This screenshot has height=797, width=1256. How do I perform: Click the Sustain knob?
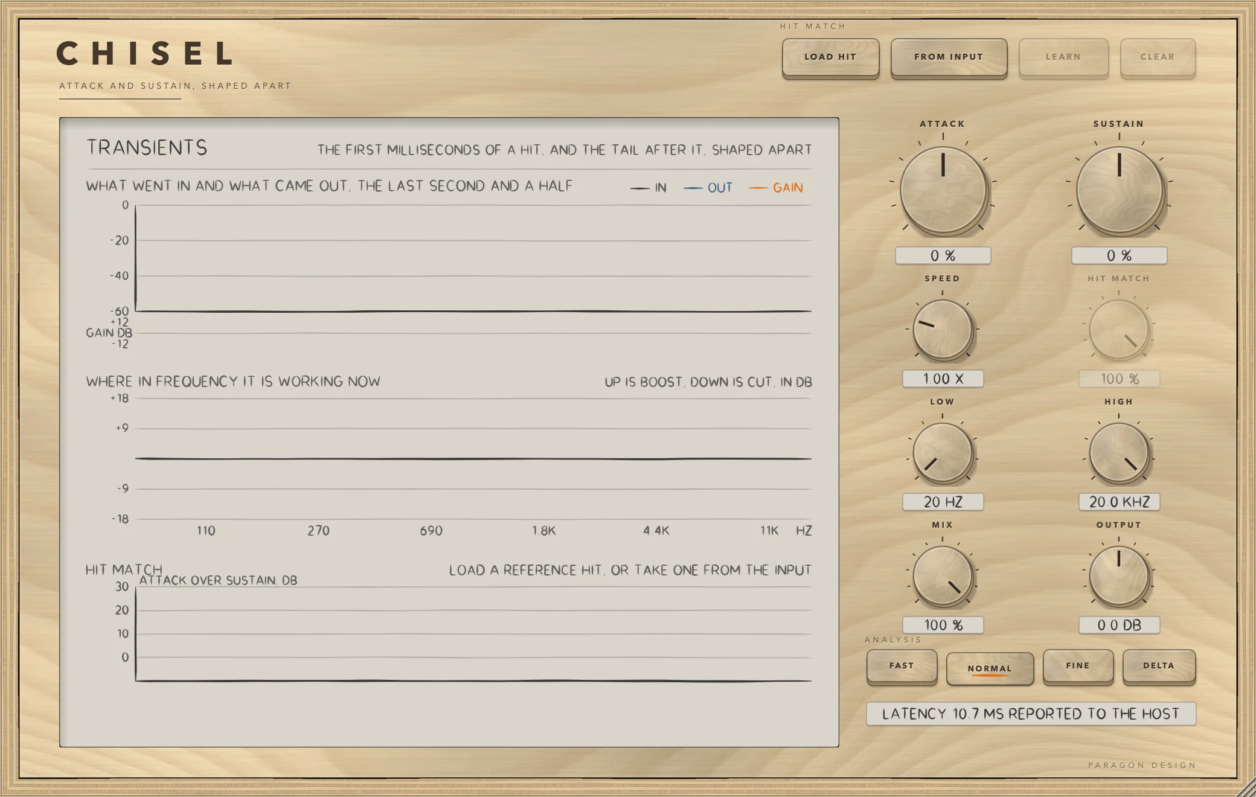click(1119, 190)
